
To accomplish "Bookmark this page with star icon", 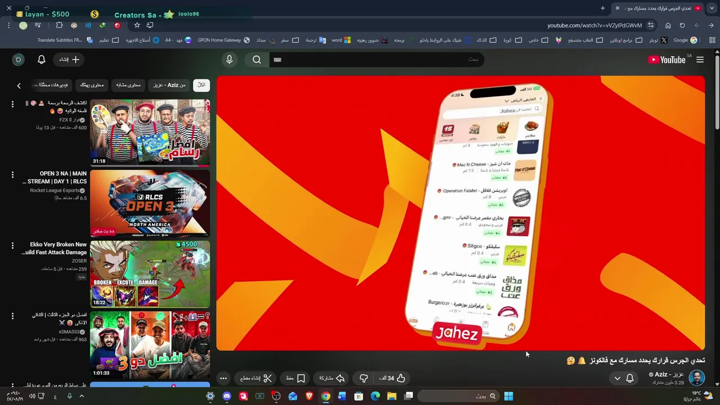I will [137, 25].
